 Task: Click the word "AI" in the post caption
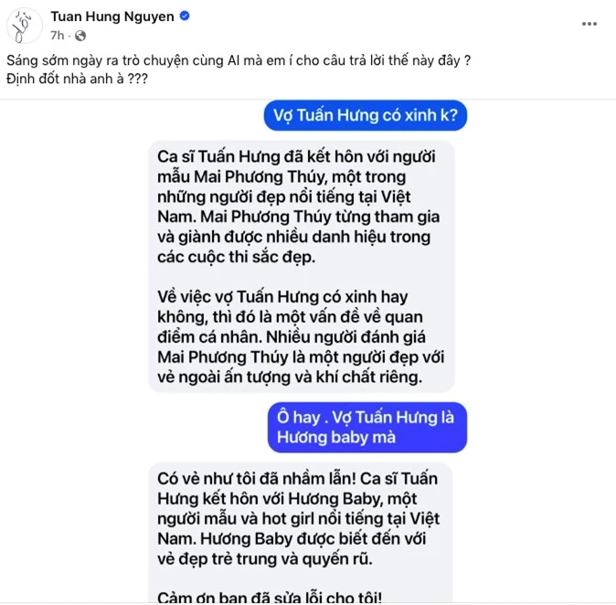(234, 60)
